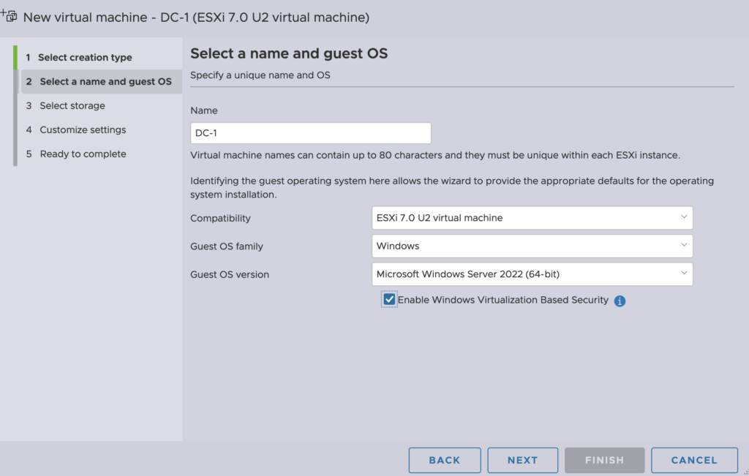This screenshot has width=749, height=476.
Task: Open the ESXi 7.0 U2 virtual machine dropdown
Action: coord(531,218)
